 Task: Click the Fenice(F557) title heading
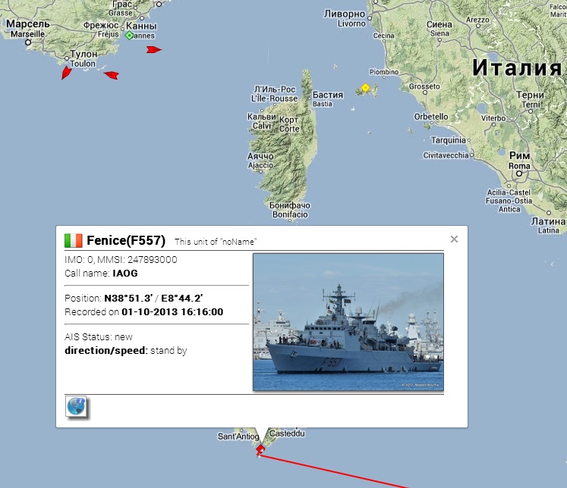[126, 240]
